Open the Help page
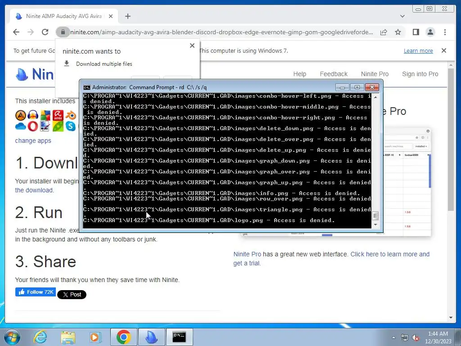Viewport: 461px width, 346px height. click(299, 74)
